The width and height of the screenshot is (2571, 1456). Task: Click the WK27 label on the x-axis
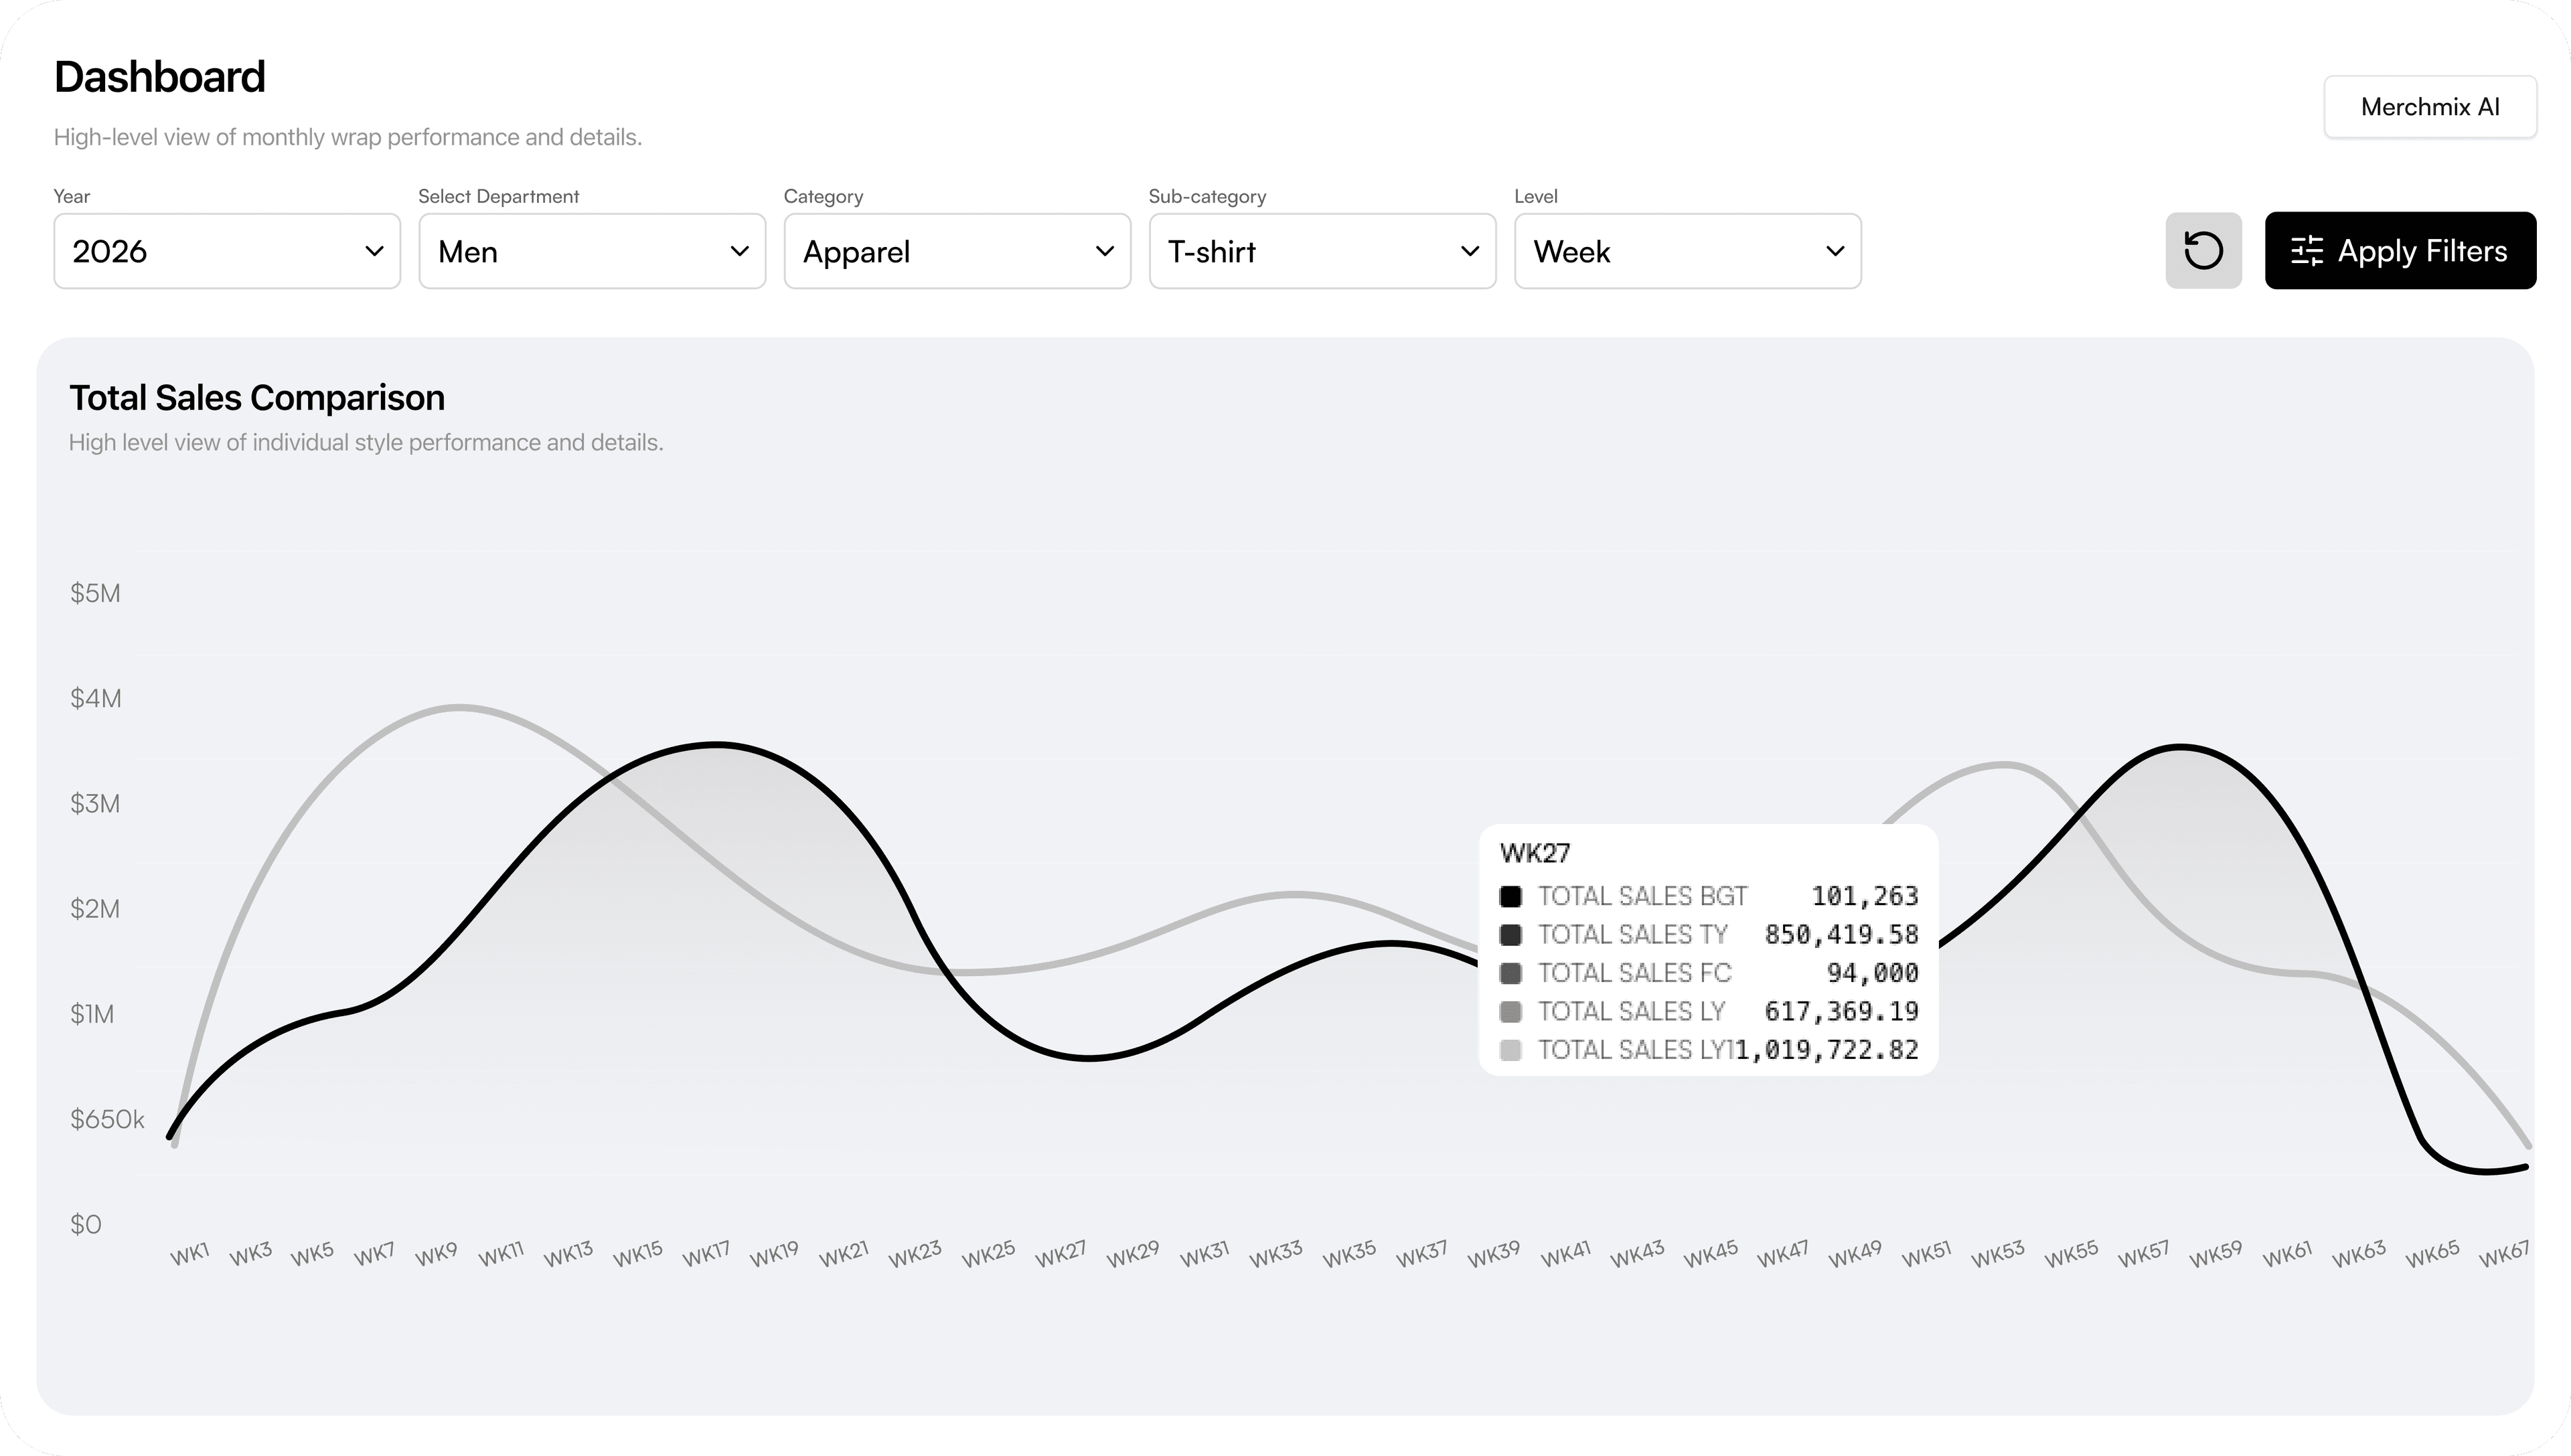click(1060, 1254)
